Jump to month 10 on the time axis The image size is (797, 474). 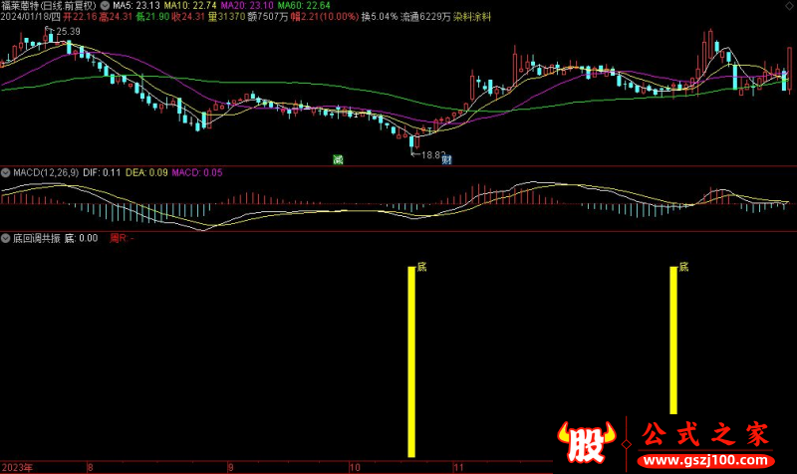[x=356, y=466]
